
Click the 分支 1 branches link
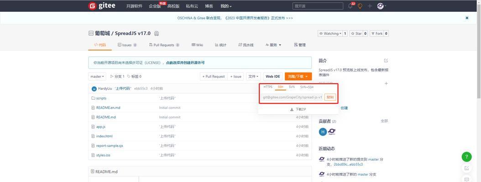(117, 76)
